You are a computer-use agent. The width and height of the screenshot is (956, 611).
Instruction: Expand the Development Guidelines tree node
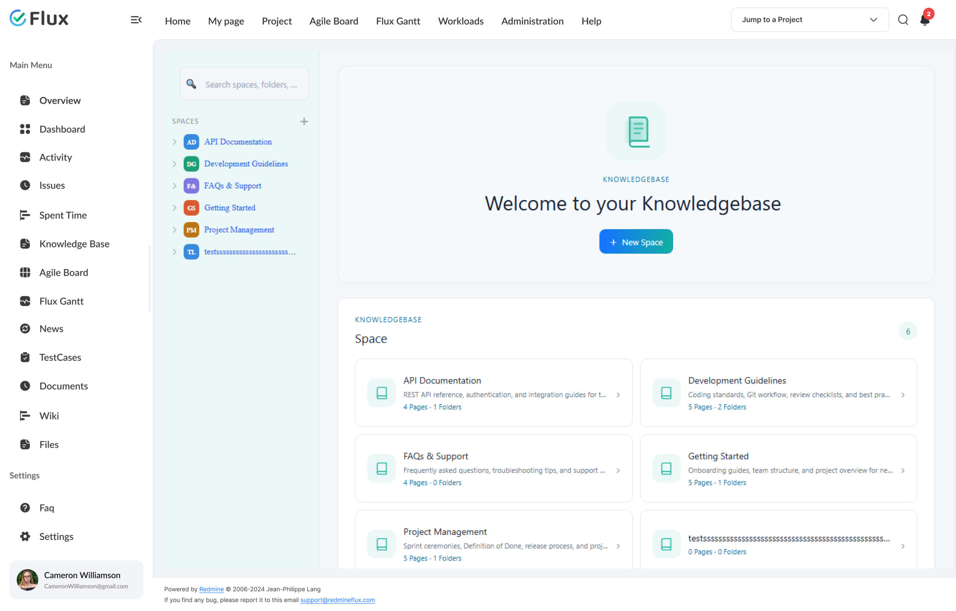click(x=174, y=164)
